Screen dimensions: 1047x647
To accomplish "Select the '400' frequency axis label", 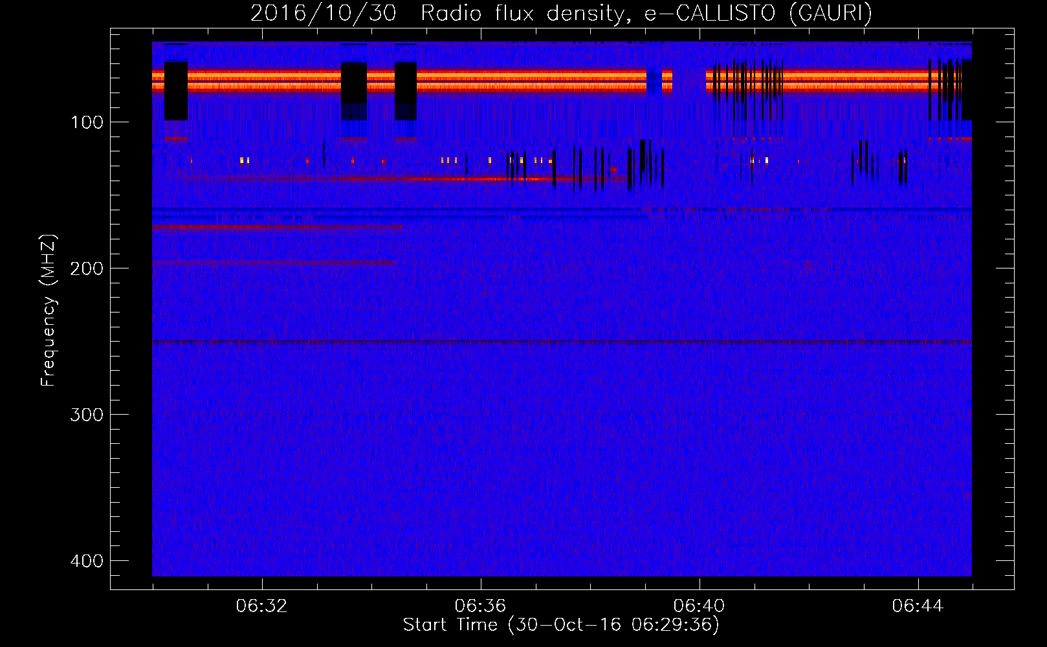I will (x=87, y=561).
